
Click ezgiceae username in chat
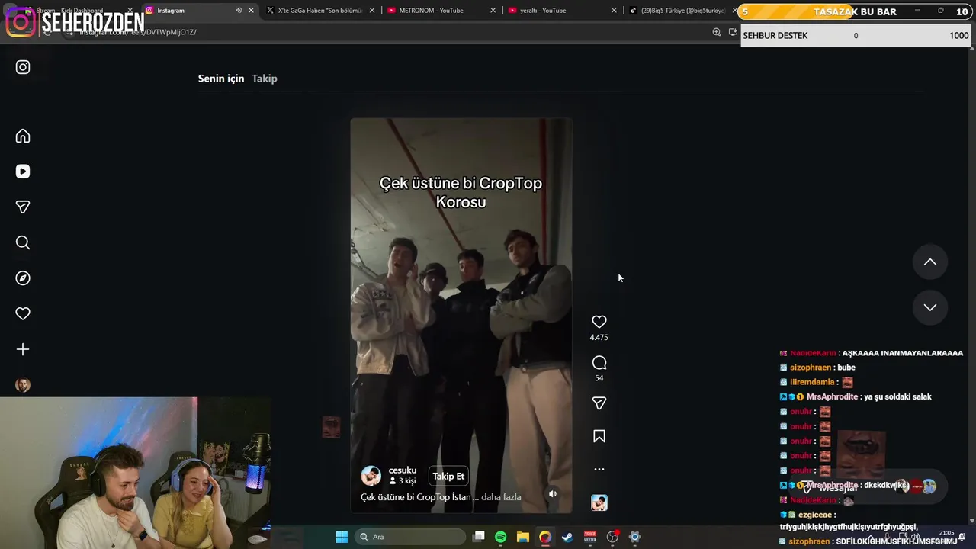coord(817,515)
